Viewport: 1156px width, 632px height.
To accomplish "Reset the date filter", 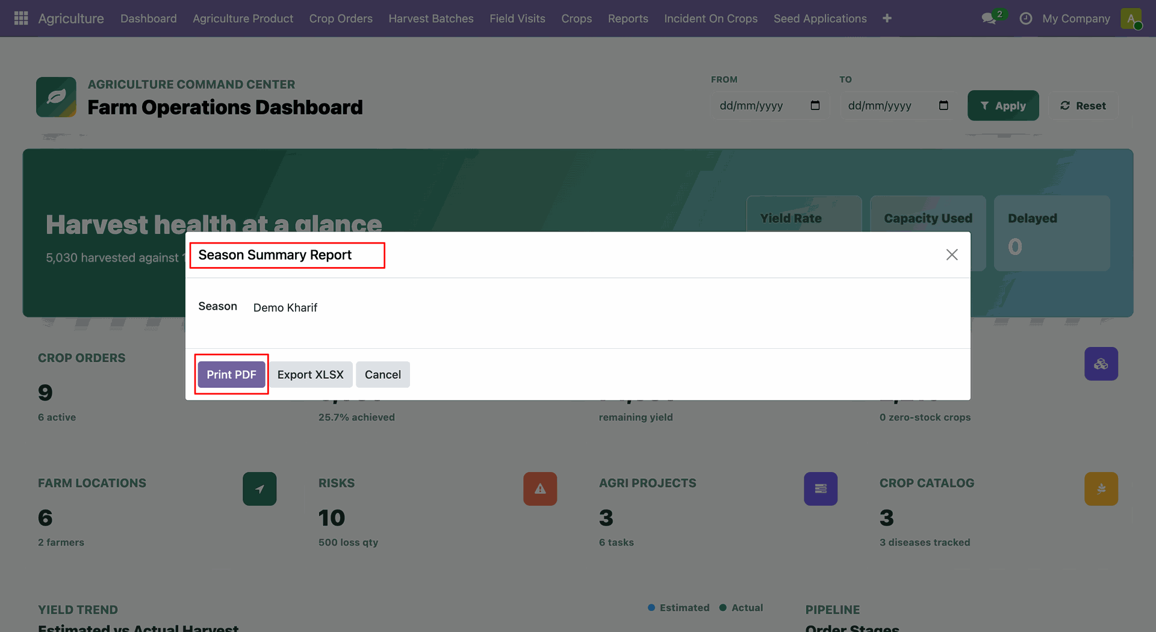I will click(1083, 105).
